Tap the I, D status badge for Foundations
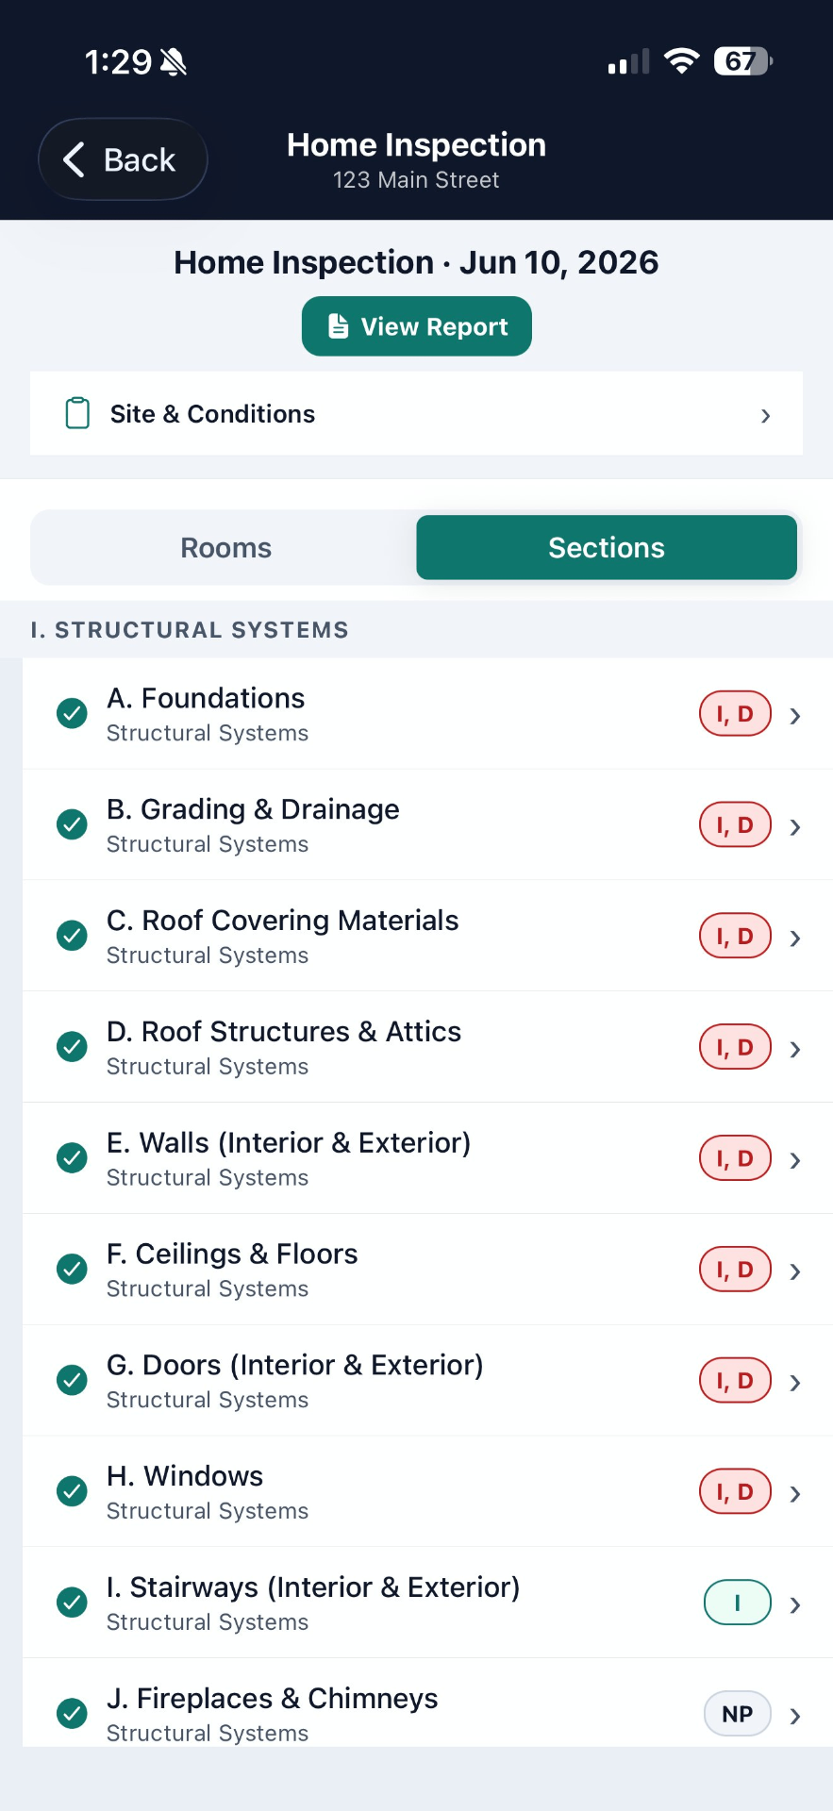The image size is (833, 1811). click(x=735, y=714)
